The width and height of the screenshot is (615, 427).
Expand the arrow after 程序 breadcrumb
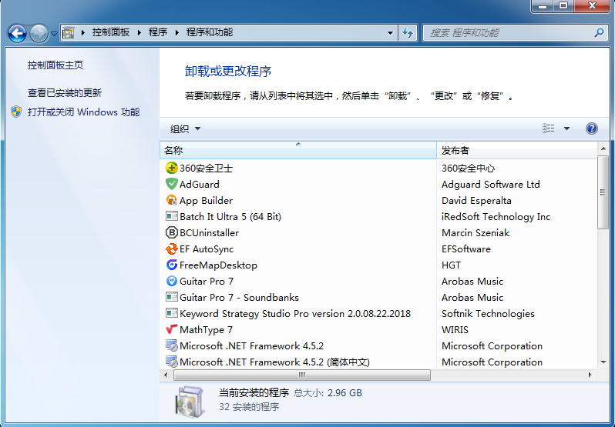[177, 32]
